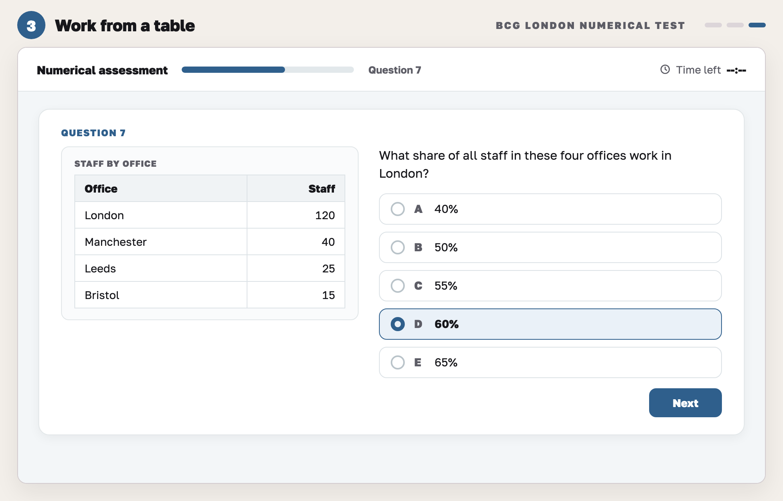Click the Time left timer value
Image resolution: width=783 pixels, height=501 pixels.
736,70
